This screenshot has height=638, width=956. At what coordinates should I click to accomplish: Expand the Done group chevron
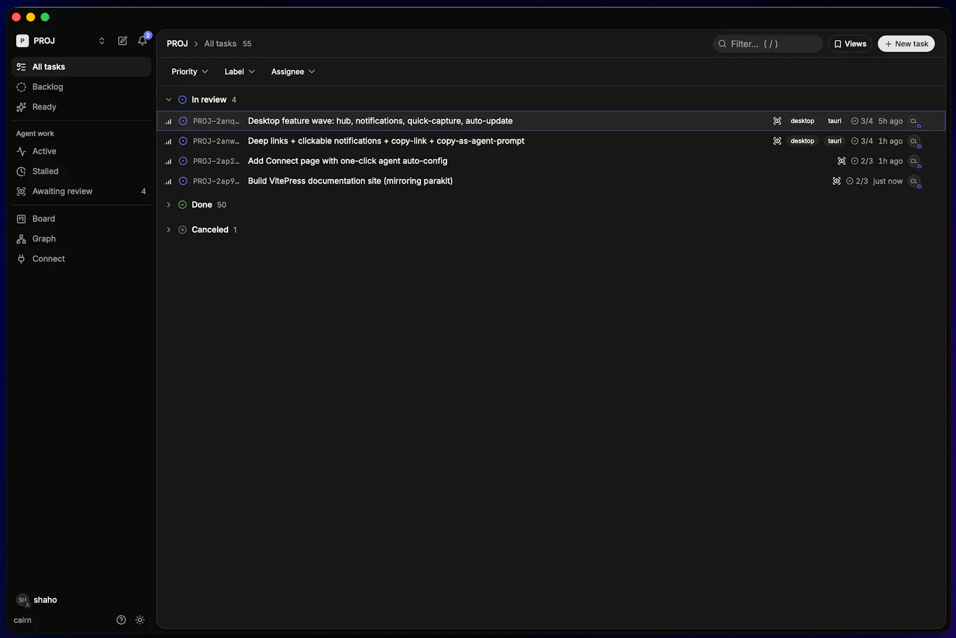coord(168,204)
